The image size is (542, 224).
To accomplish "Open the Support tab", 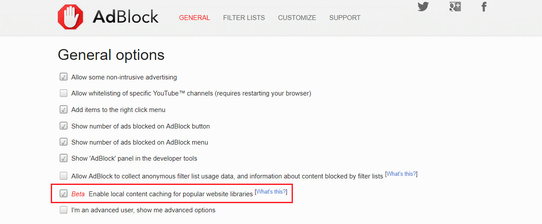I will pos(345,18).
